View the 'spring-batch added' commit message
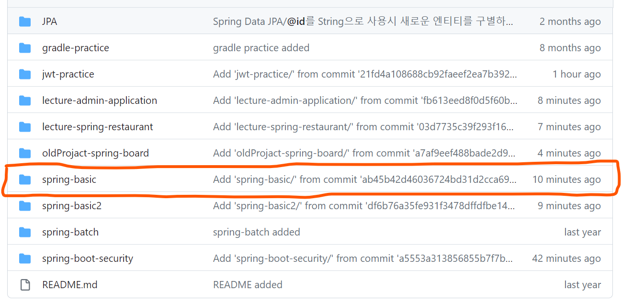 (x=256, y=232)
